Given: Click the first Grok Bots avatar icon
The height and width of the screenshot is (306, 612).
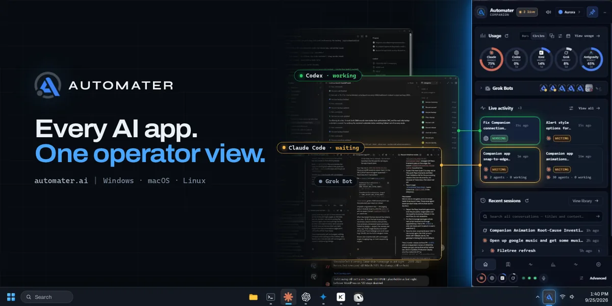Looking at the screenshot, I should point(544,88).
